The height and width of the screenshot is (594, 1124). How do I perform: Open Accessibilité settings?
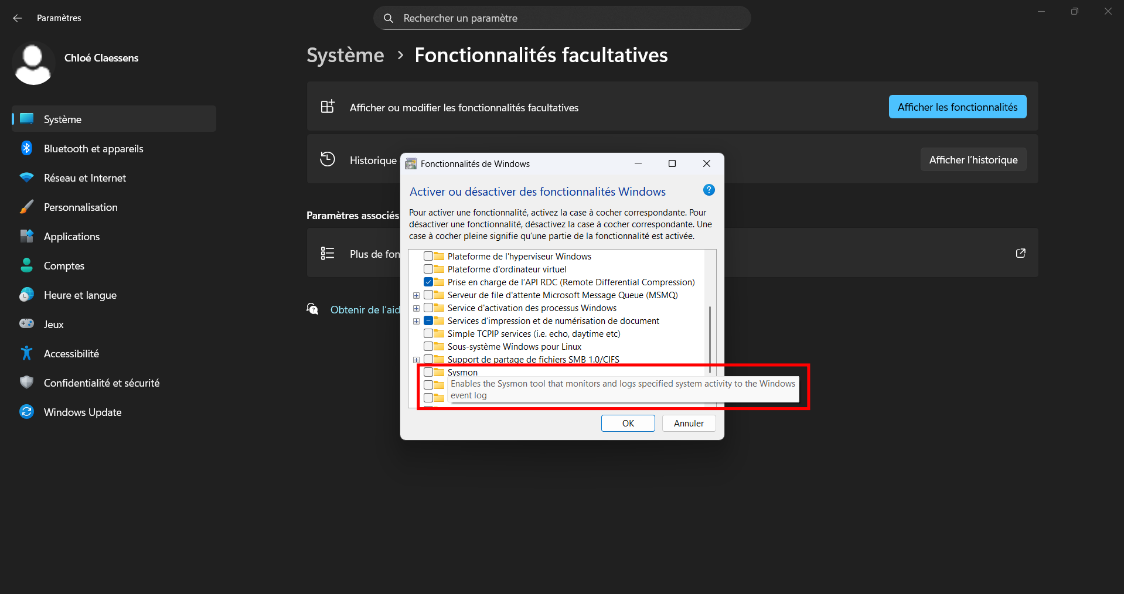tap(114, 353)
